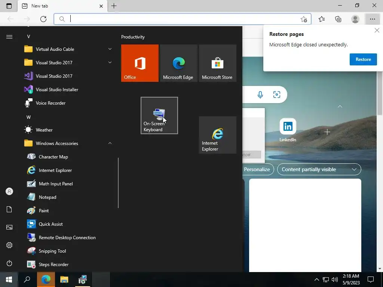The width and height of the screenshot is (383, 287).
Task: Click the visual search camera icon
Action: 277,95
